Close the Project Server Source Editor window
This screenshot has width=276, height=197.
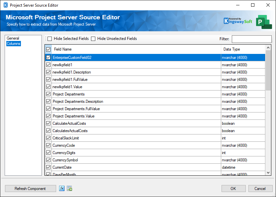pyautogui.click(x=268, y=5)
